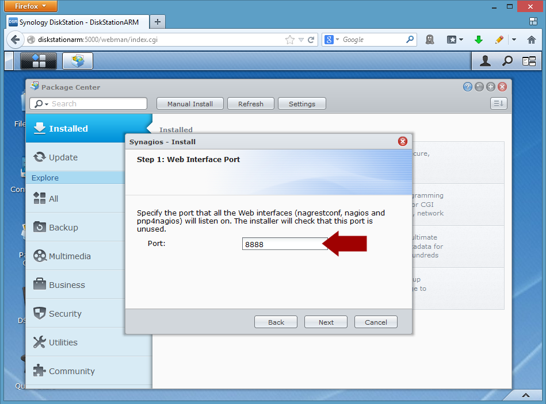Viewport: 546px width, 404px height.
Task: Click the Firefox address bar
Action: [x=160, y=40]
